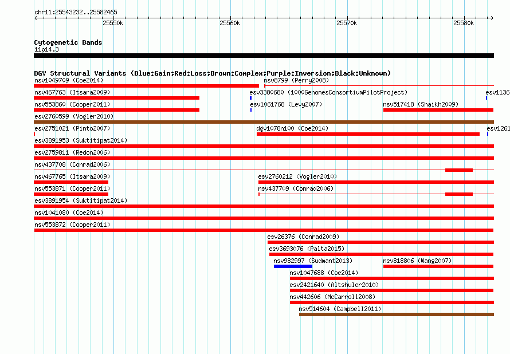Click the red bar under nsv442606
Screen dimensions: 510x354
tap(392, 302)
